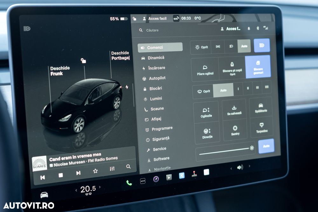The width and height of the screenshot is (318, 212).
Task: Toggle Blocare pt copii child lock
Action: (x=232, y=69)
